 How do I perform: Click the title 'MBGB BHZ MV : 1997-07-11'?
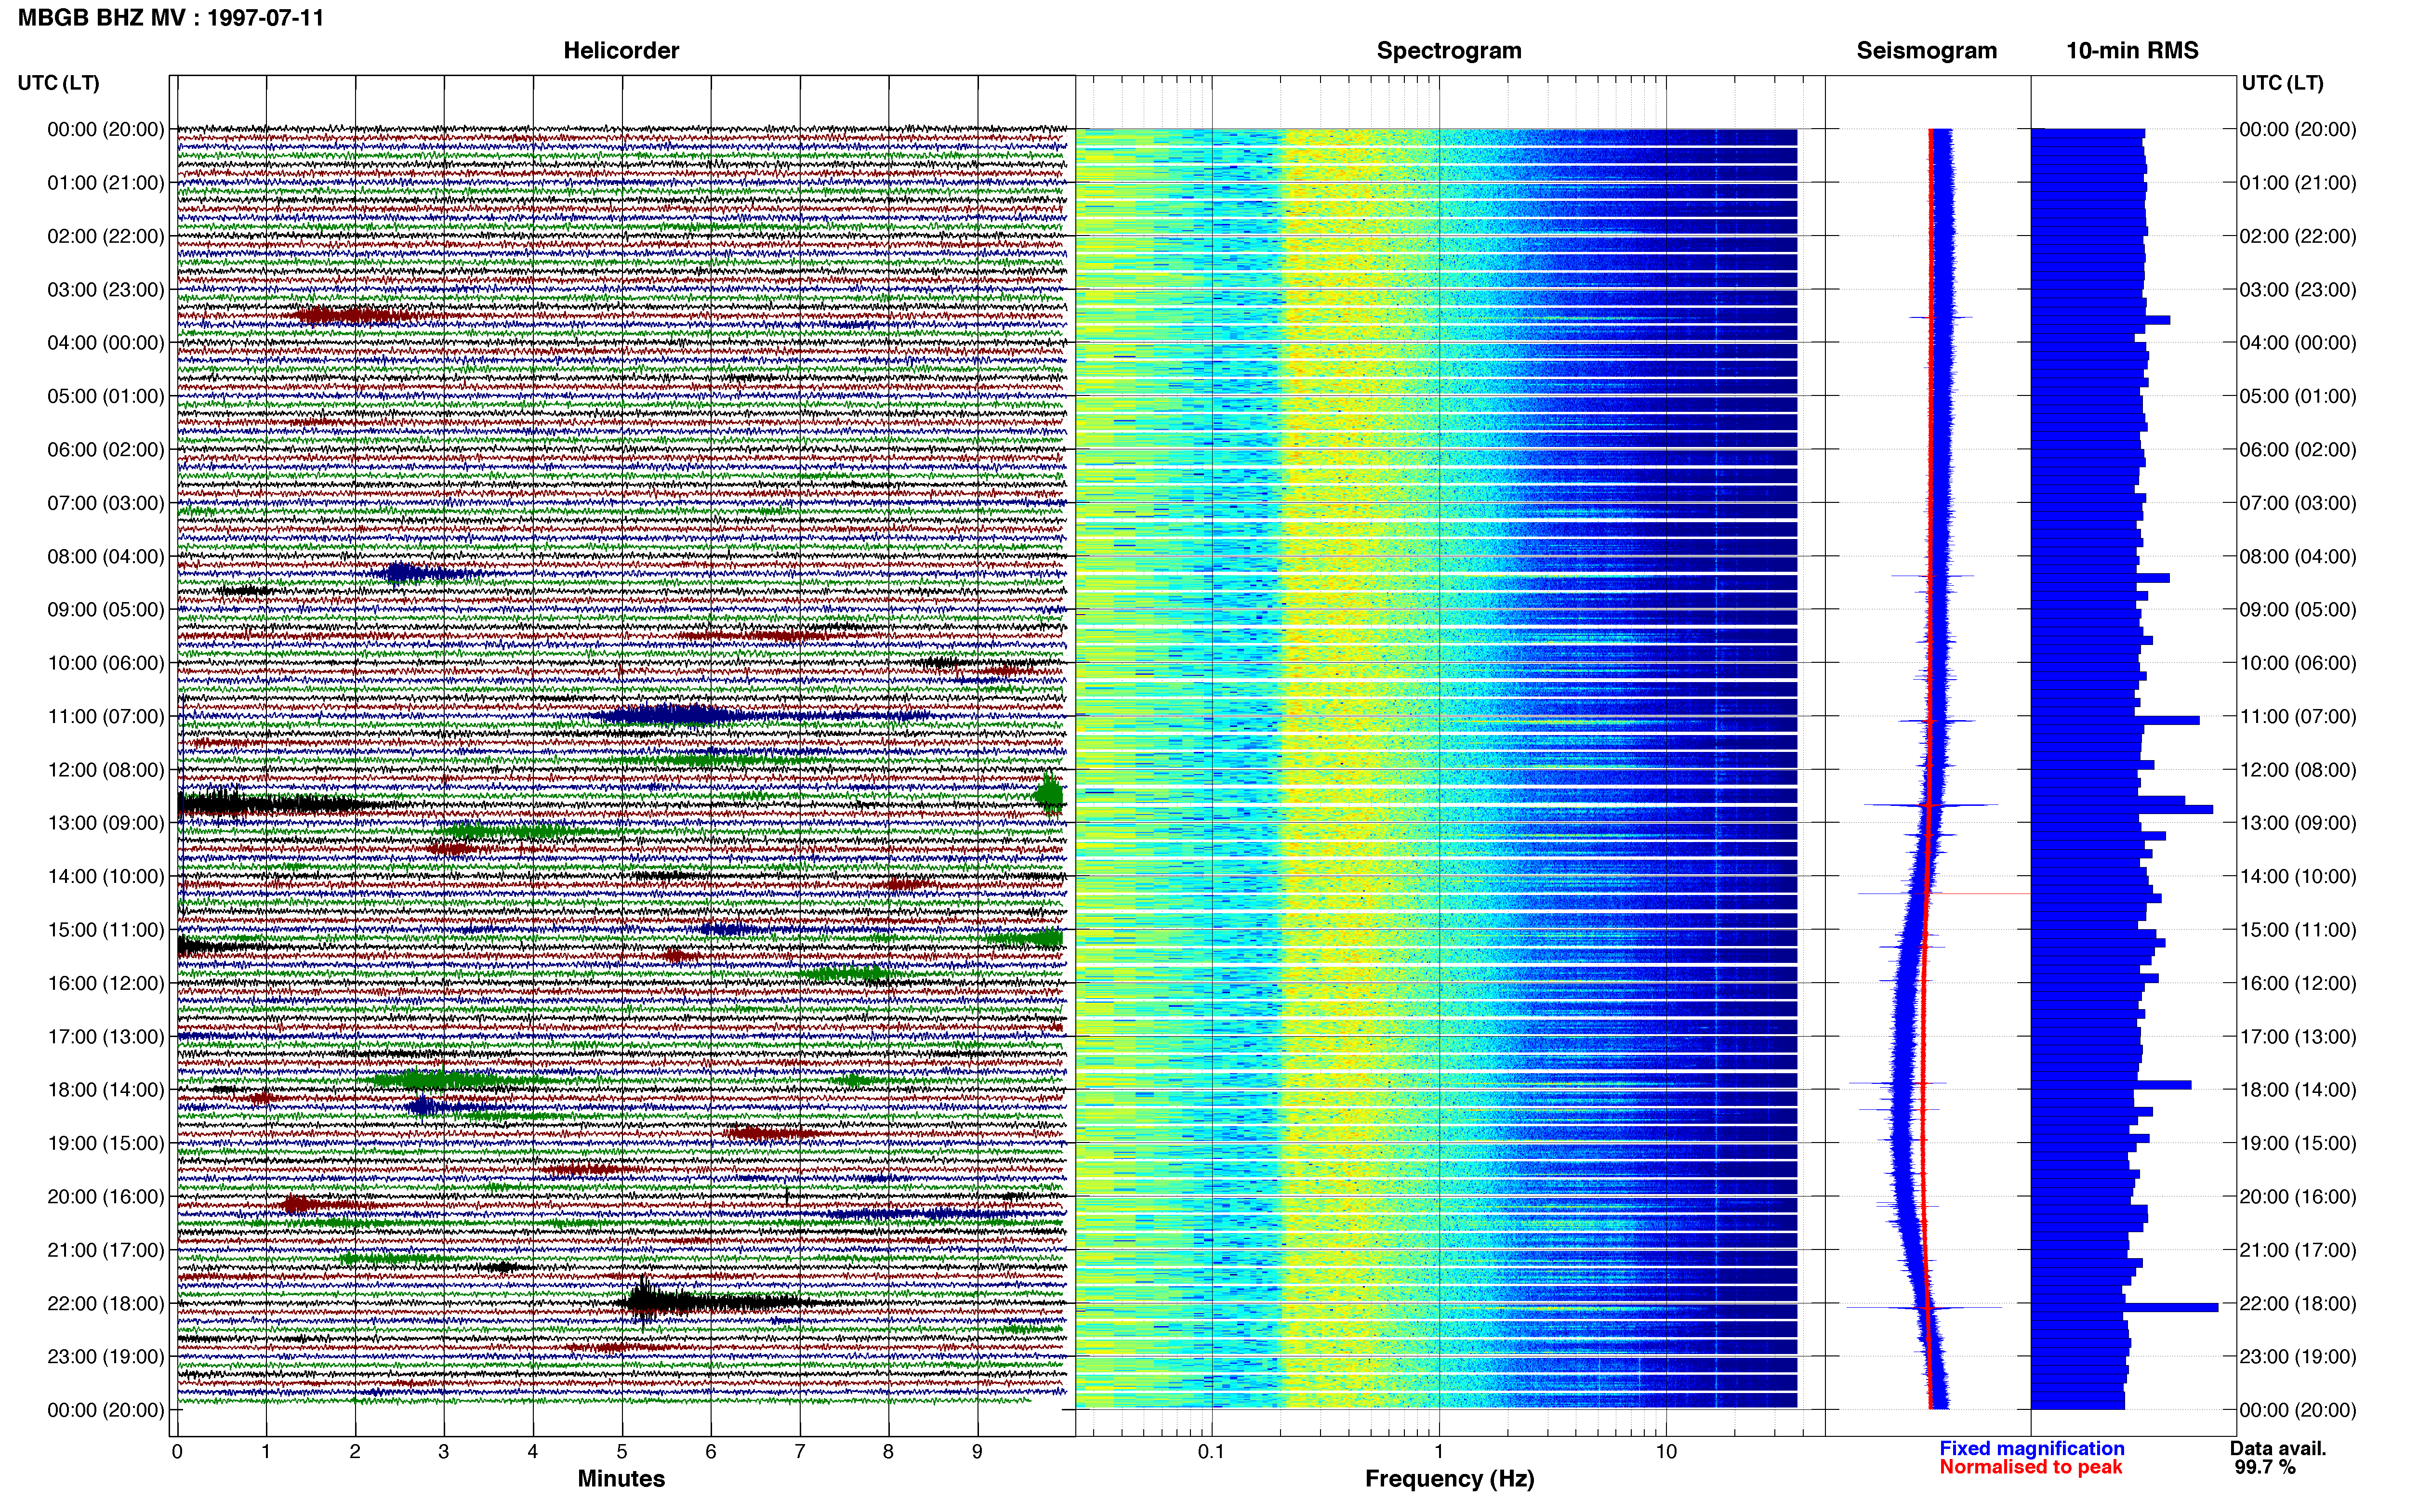pyautogui.click(x=171, y=17)
